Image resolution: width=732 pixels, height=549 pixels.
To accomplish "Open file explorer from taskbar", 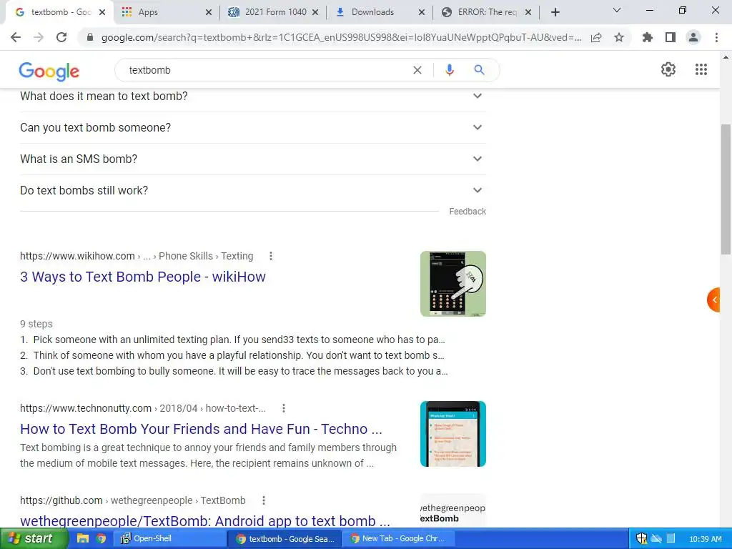I will [83, 538].
